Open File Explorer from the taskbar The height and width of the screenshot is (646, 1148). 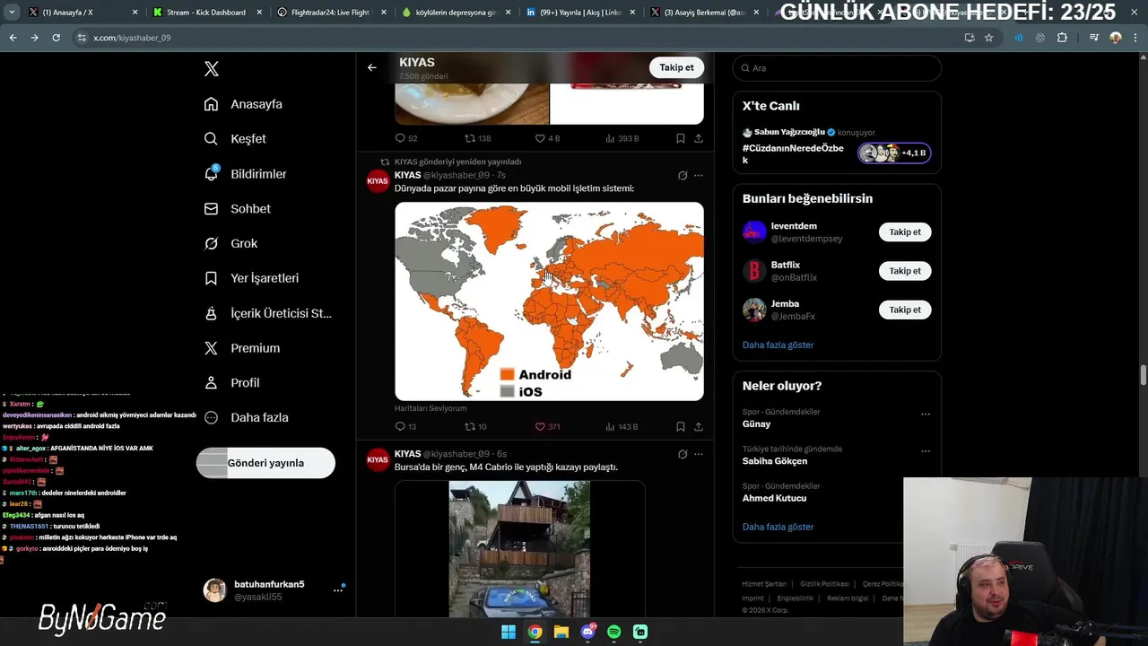coord(561,632)
